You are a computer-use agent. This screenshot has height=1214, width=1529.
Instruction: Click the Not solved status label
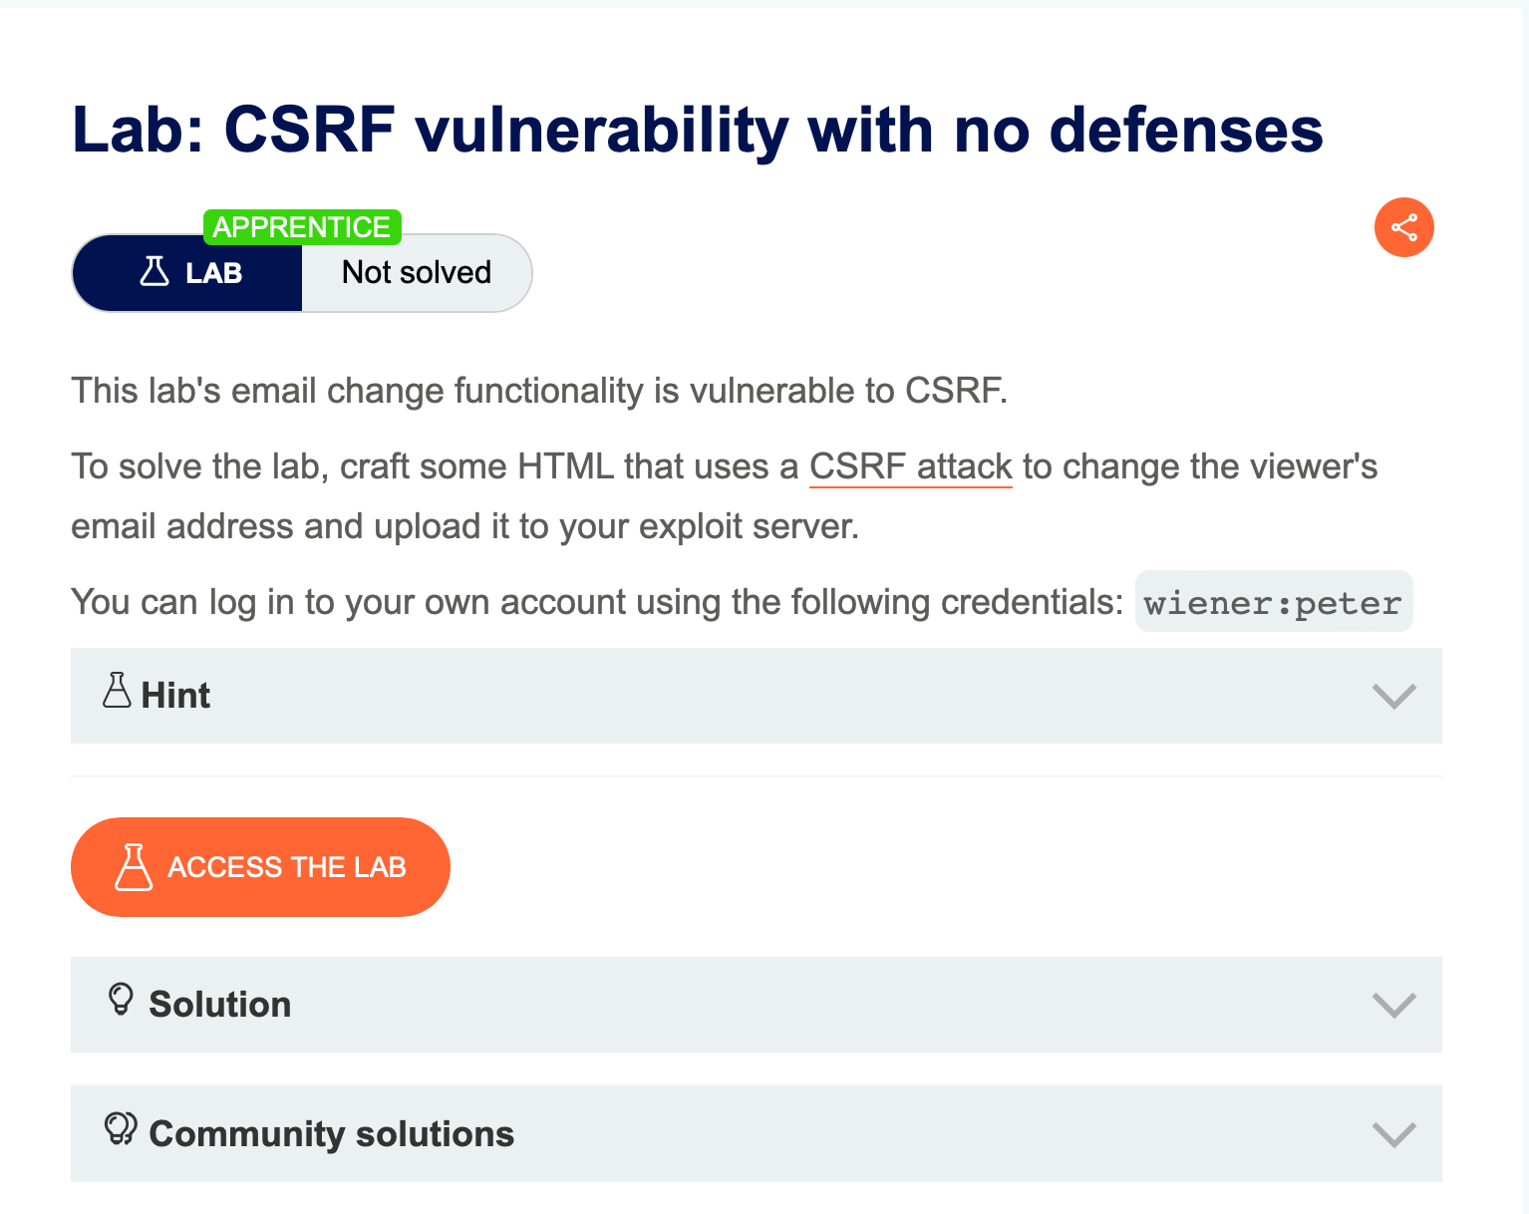pos(417,272)
